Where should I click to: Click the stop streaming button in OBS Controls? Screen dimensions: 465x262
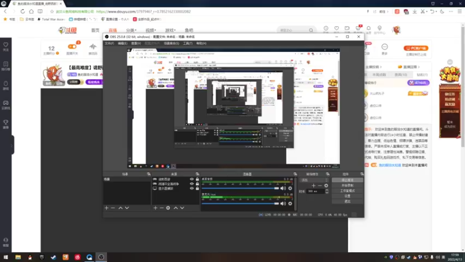tap(347, 180)
